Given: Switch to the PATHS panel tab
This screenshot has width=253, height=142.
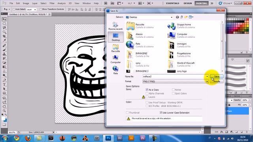Looking at the screenshot, I should click(237, 96).
